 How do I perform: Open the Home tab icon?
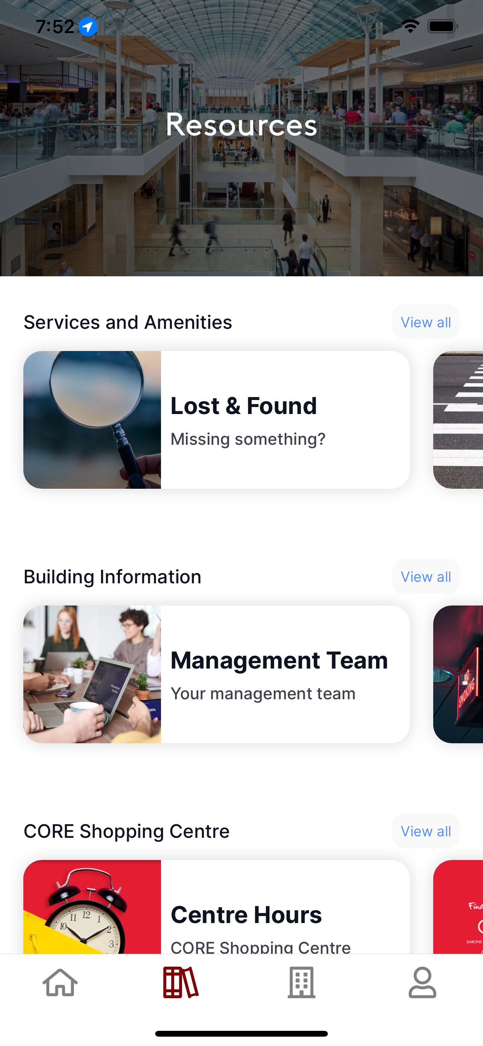[x=60, y=982]
